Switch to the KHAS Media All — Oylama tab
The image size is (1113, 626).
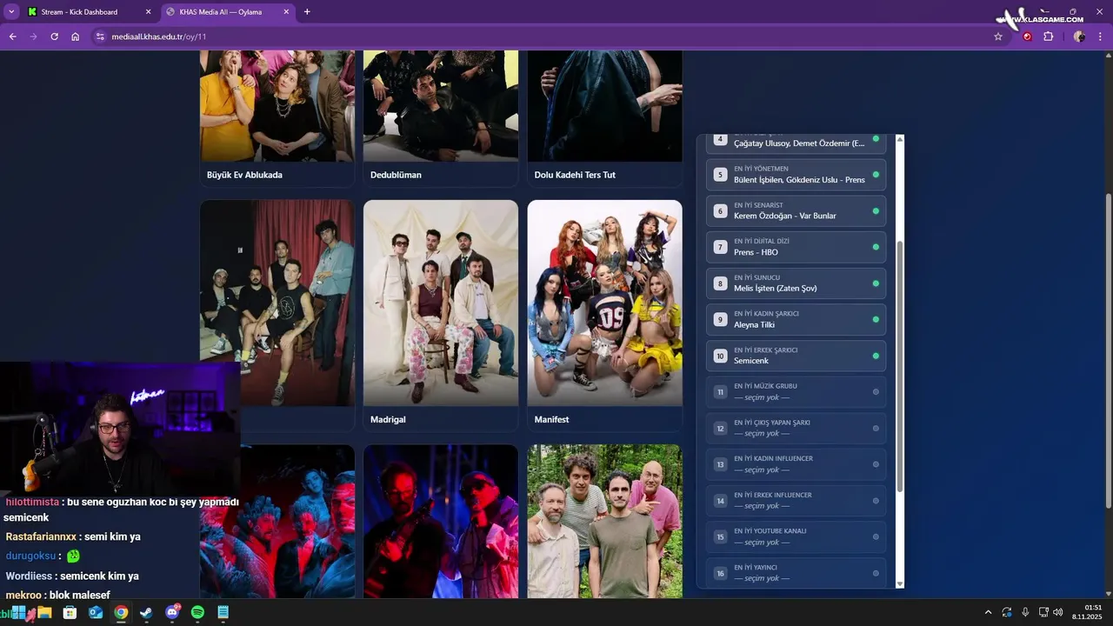[x=229, y=12]
